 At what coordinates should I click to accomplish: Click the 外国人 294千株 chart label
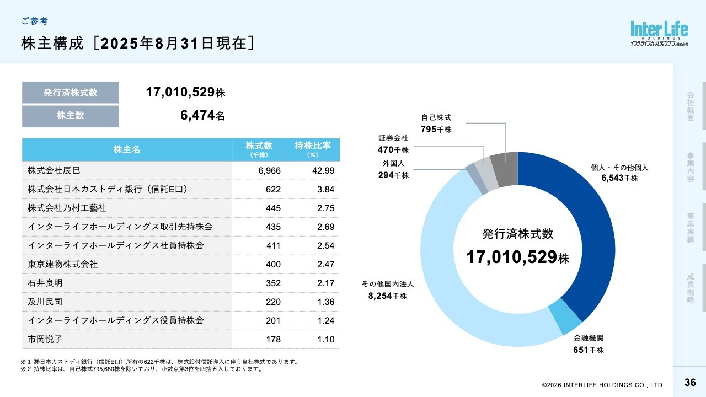coord(394,169)
